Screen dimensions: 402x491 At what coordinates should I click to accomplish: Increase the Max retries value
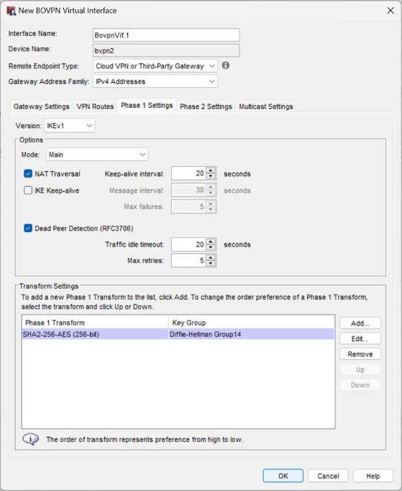point(211,257)
